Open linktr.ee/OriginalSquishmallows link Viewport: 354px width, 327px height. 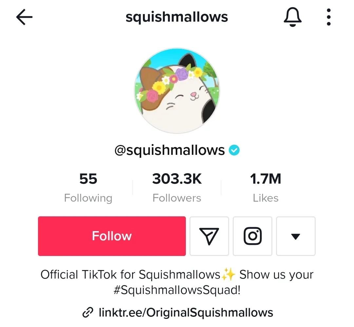tap(186, 313)
